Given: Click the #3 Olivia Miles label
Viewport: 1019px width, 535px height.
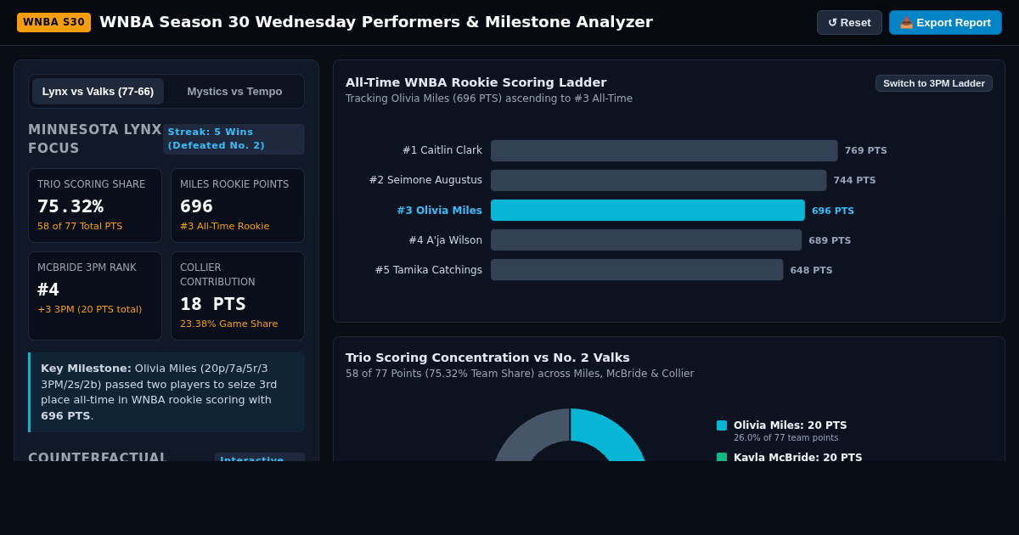Looking at the screenshot, I should pos(440,211).
